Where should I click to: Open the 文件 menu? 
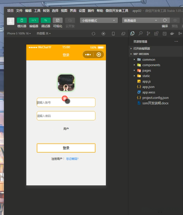click(x=19, y=11)
